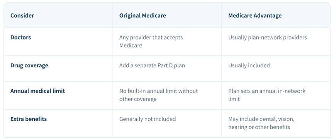Click the word 'Medicare' under Any provider
This screenshot has width=334, height=140.
[x=131, y=46]
